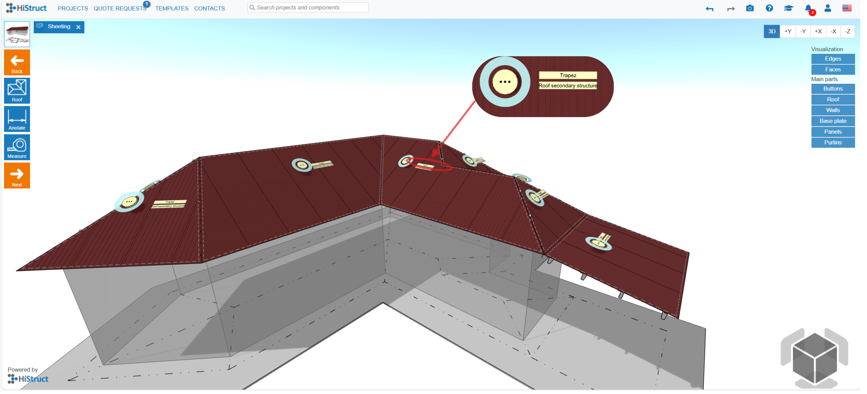
Task: Toggle Edges visualization
Action: [x=833, y=59]
